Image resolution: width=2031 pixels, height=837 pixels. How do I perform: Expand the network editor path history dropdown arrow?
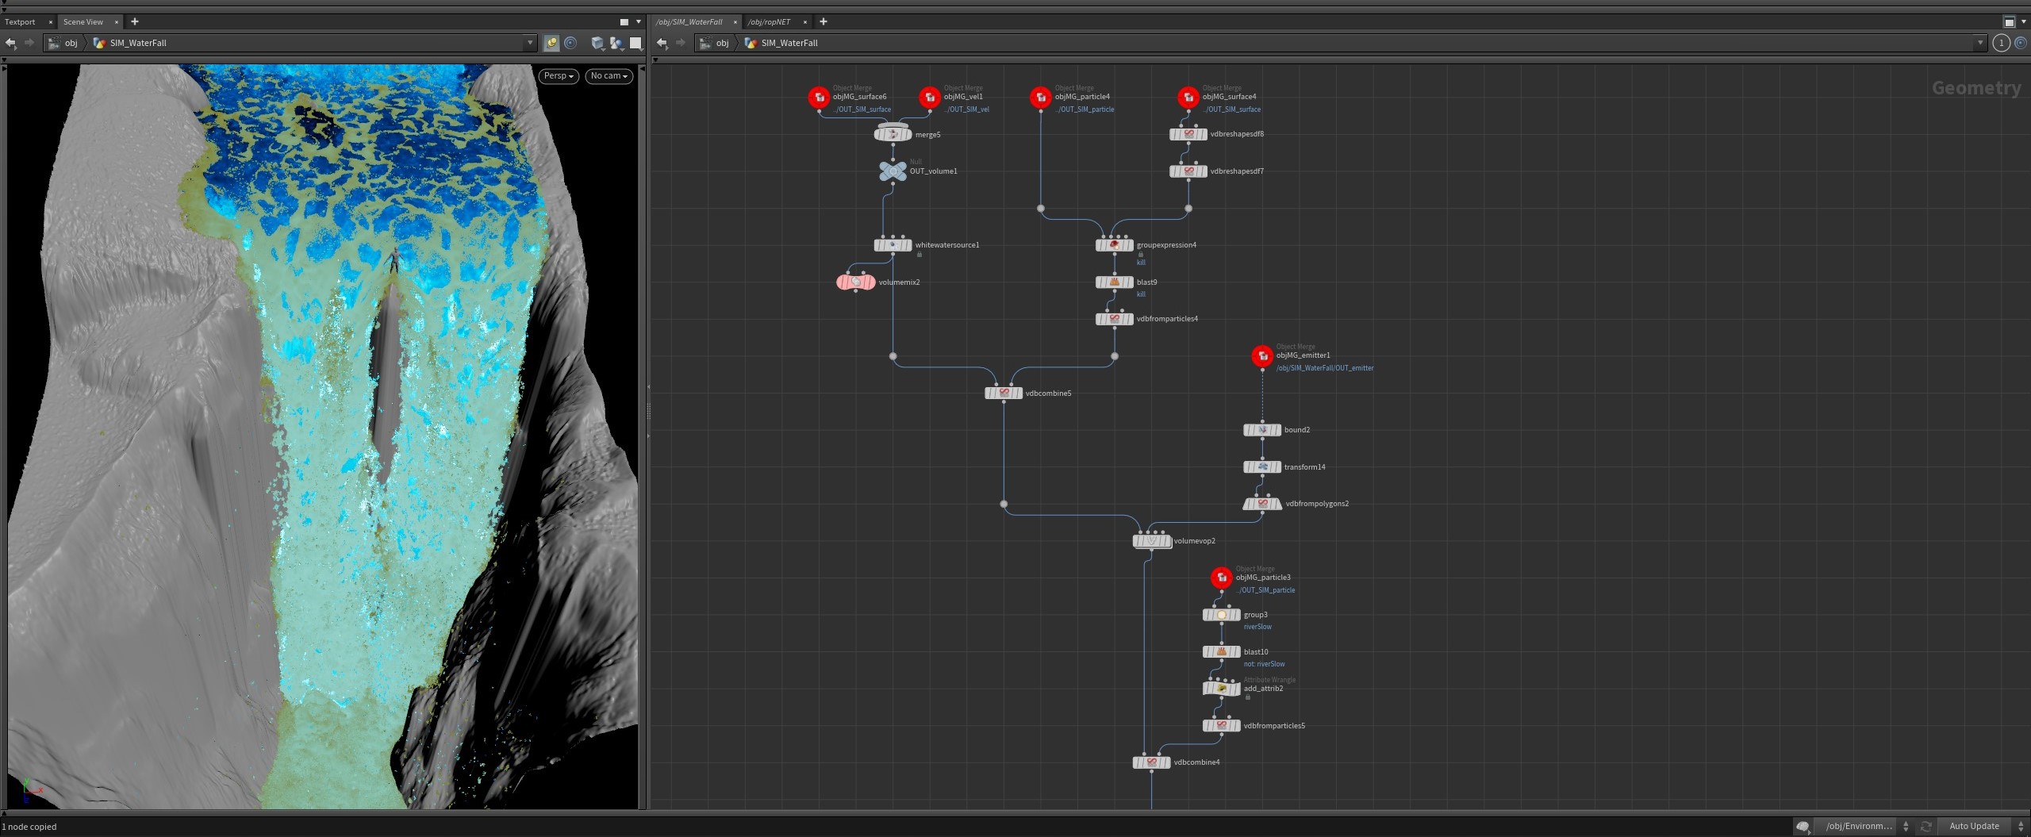click(x=1980, y=43)
